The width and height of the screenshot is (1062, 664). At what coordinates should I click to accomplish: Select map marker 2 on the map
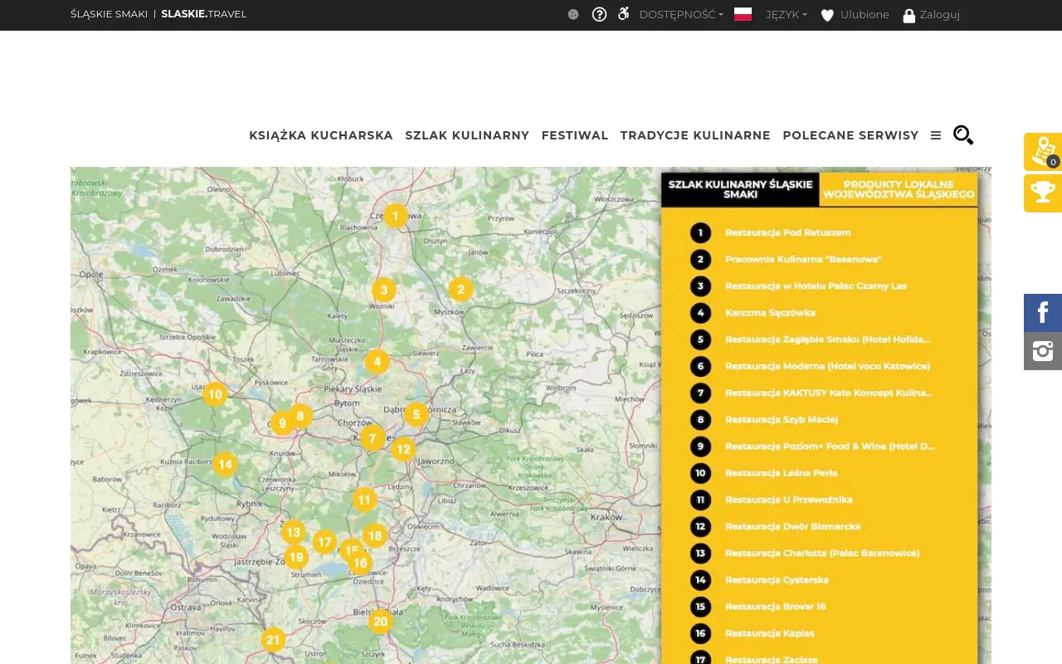pyautogui.click(x=460, y=289)
